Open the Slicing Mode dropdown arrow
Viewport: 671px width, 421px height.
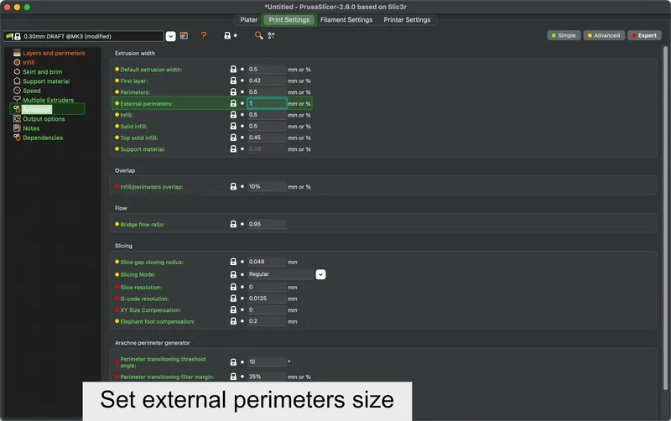point(320,274)
